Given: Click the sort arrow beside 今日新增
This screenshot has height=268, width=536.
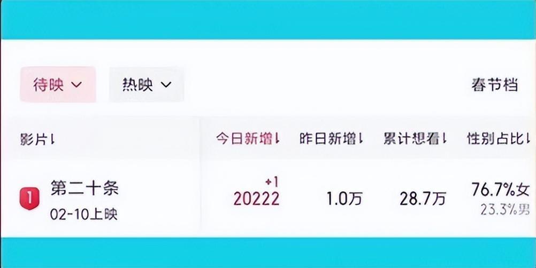Looking at the screenshot, I should (x=277, y=139).
